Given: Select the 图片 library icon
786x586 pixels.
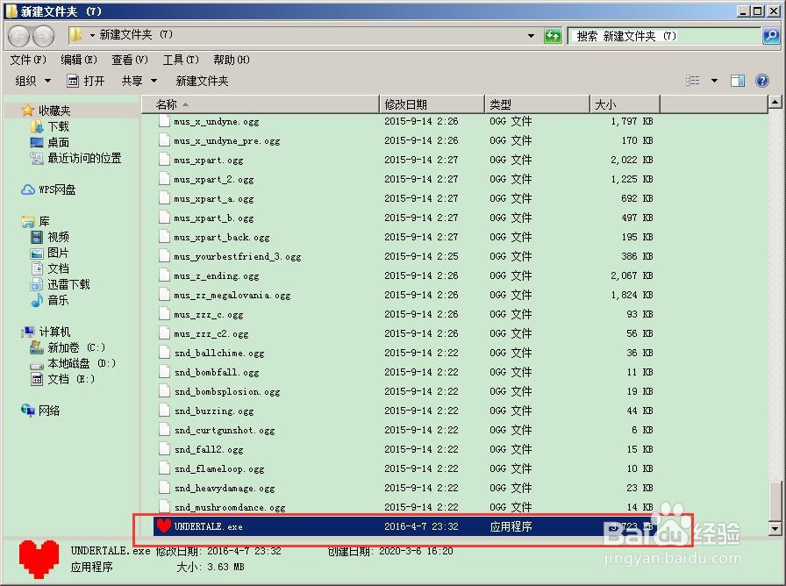Looking at the screenshot, I should (37, 253).
